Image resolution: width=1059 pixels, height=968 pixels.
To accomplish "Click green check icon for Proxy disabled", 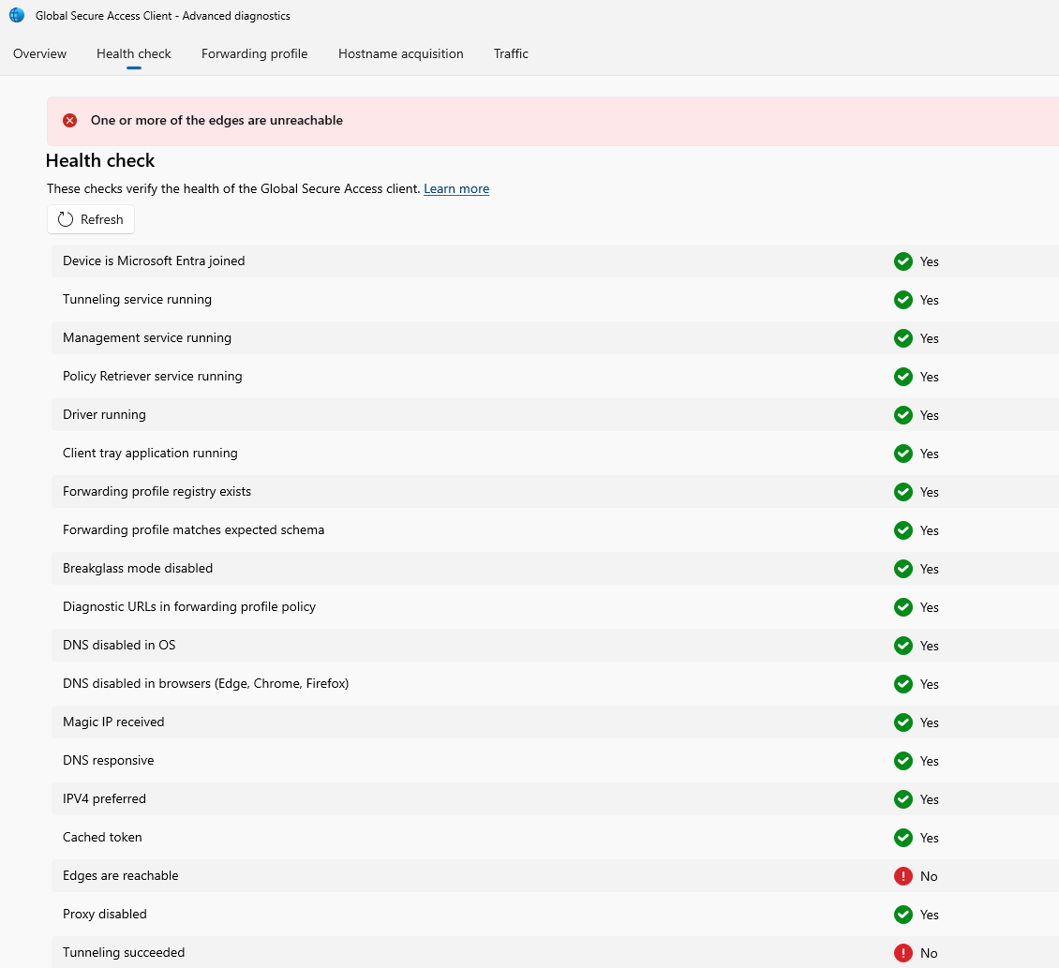I will coord(902,915).
